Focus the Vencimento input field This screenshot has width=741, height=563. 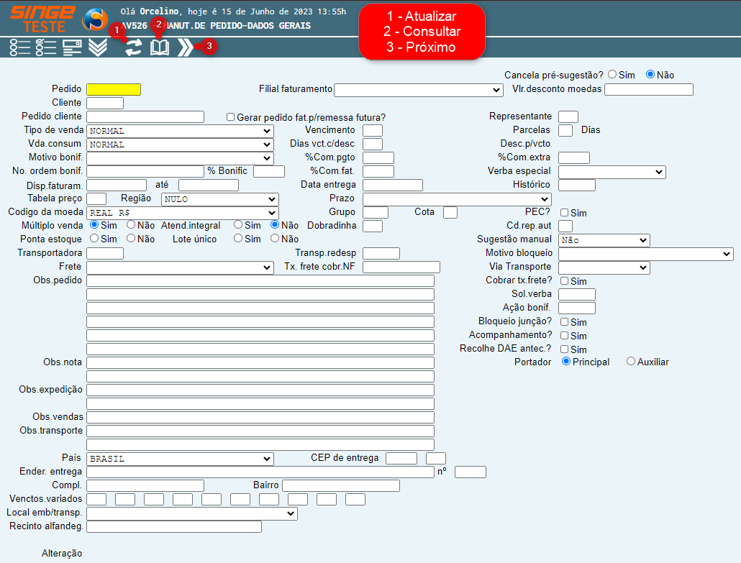(x=373, y=130)
